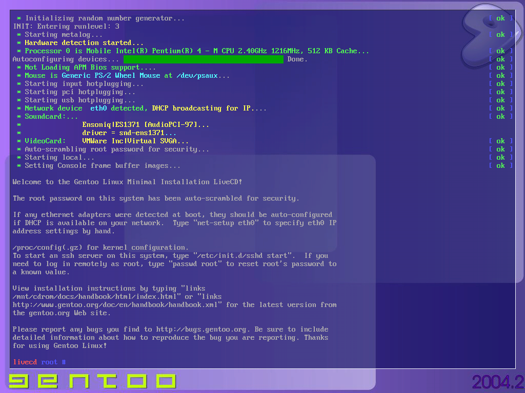Click the "for using Gentoo Linux!" line

pos(59,346)
